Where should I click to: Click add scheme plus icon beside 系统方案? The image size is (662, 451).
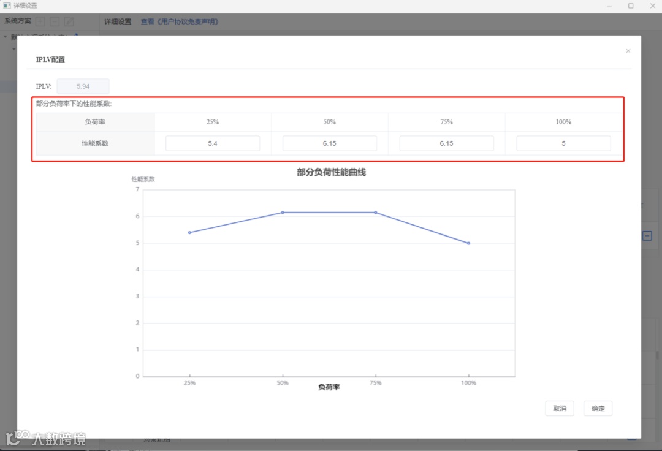pyautogui.click(x=40, y=21)
